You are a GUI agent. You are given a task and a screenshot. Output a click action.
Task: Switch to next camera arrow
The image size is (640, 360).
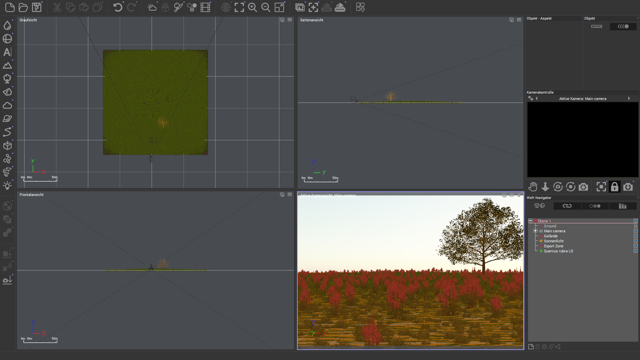[x=629, y=98]
